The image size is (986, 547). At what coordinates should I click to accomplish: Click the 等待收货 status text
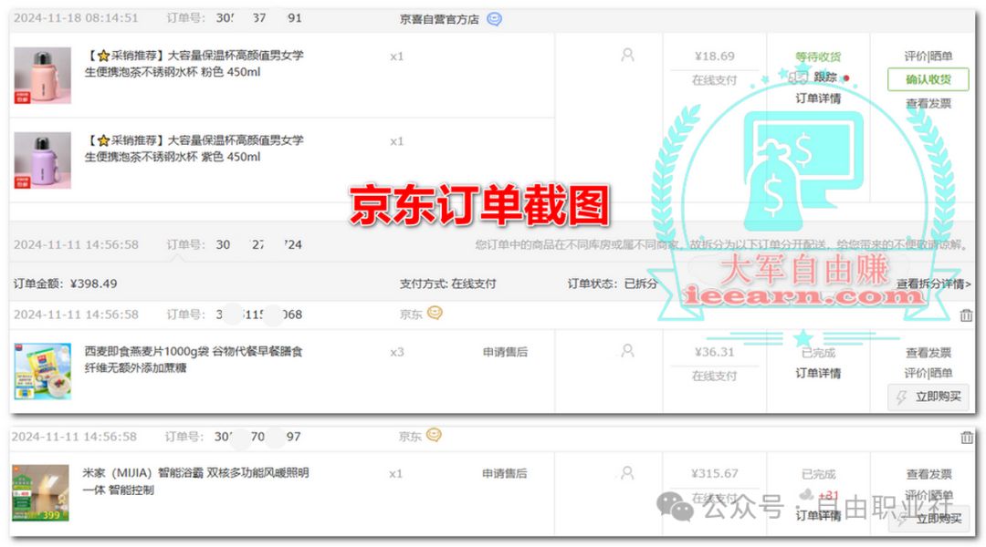tap(818, 57)
